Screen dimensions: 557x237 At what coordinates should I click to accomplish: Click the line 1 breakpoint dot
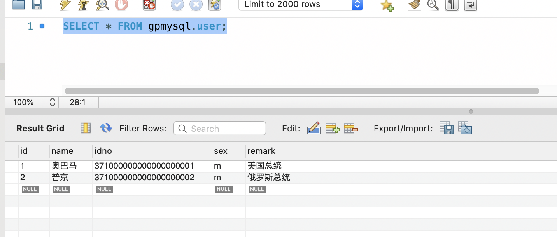[42, 26]
